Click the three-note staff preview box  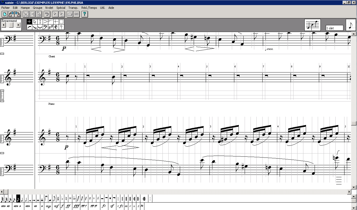(x=313, y=25)
